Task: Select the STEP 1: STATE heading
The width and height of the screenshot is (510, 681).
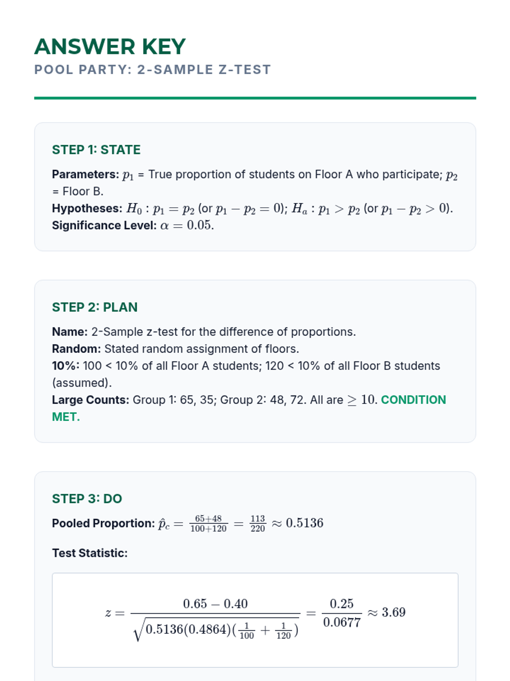Action: click(x=96, y=150)
